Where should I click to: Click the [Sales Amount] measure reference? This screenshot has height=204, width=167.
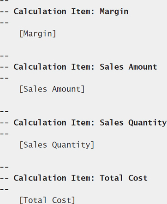coord(52,89)
